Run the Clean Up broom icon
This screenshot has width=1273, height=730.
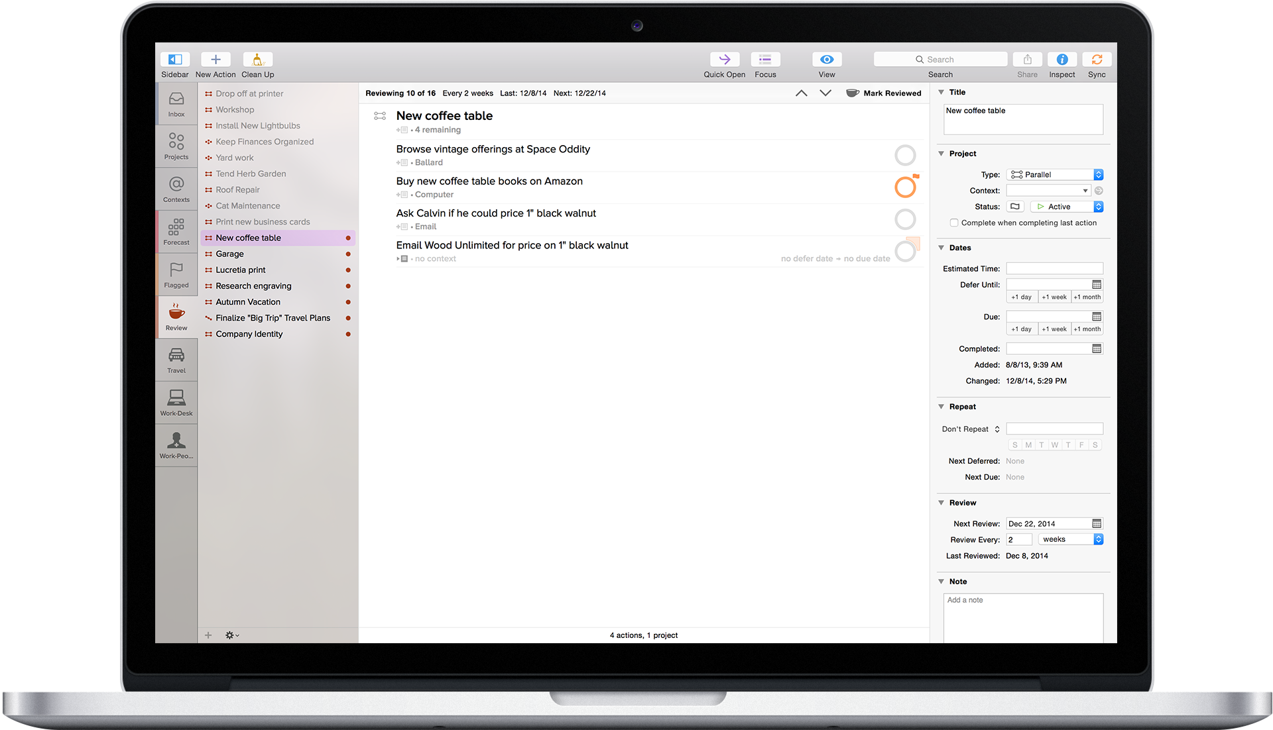point(257,60)
